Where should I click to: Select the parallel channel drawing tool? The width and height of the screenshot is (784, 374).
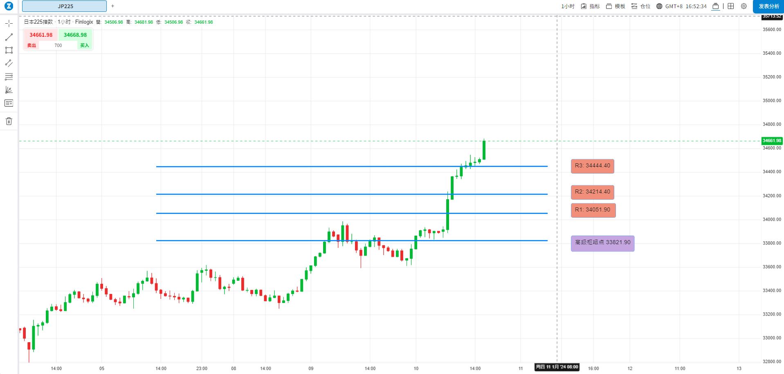tap(9, 63)
